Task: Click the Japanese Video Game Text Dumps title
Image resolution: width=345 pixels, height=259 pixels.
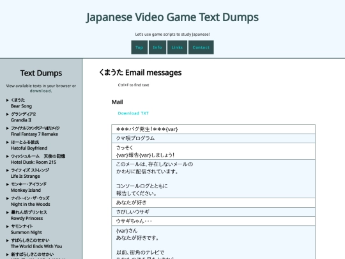Action: pos(172,17)
